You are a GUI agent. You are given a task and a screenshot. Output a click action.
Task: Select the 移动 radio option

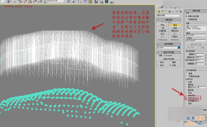(x=159, y=65)
